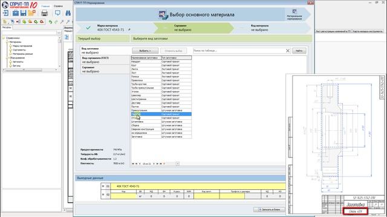This screenshot has height=217, width=387.
Task: Click the Записать в бланк button
Action: [x=269, y=209]
